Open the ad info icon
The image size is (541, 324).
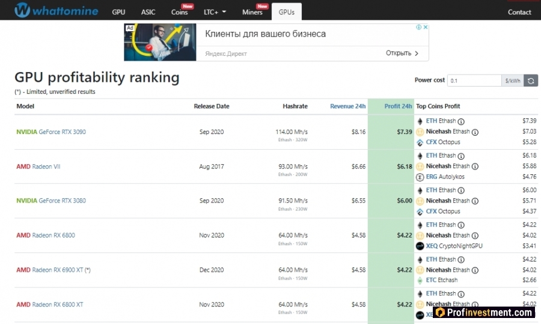click(x=418, y=27)
